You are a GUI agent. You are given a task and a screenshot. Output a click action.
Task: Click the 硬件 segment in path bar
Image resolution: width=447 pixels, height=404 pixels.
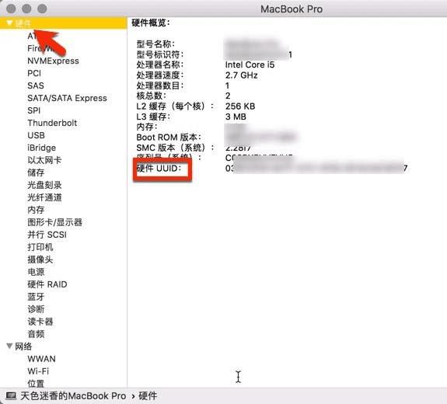(x=148, y=395)
